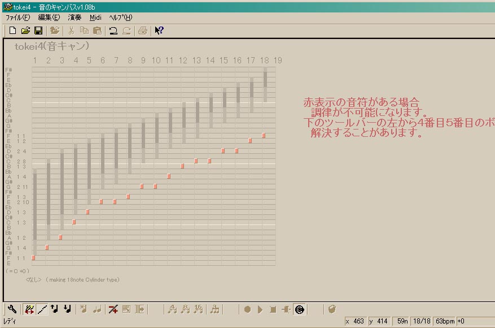495x328 pixels.
Task: Click the grayed picture-frame icon
Action: tap(126, 309)
